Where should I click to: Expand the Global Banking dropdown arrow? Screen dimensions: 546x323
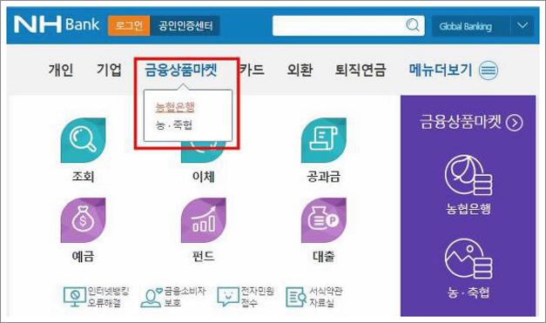tap(522, 26)
